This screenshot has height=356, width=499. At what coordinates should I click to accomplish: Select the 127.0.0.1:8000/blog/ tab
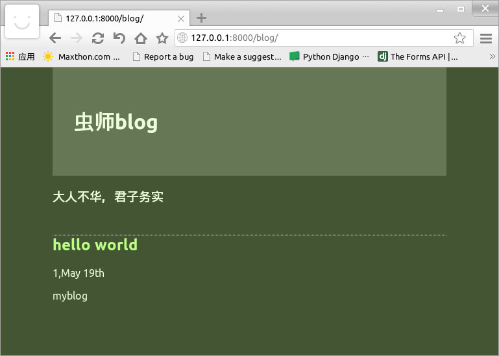tap(119, 18)
